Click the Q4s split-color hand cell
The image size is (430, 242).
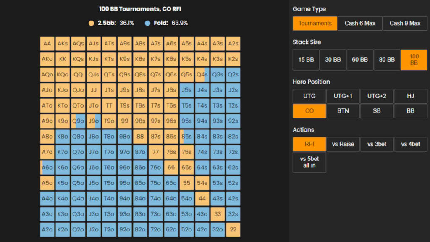[202, 75]
